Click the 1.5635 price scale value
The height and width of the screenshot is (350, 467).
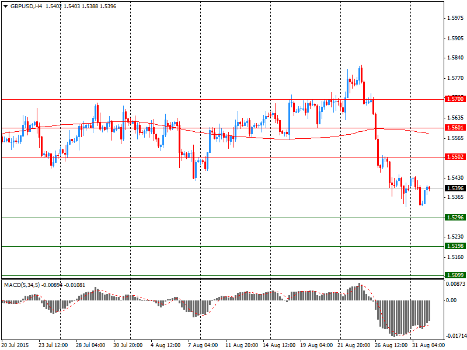pyautogui.click(x=456, y=118)
